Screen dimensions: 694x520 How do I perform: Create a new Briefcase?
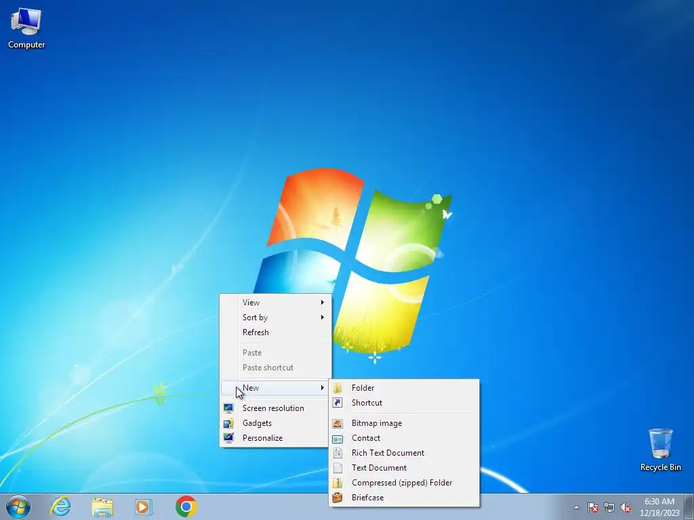click(x=404, y=498)
